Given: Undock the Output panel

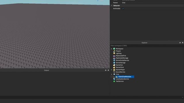Looking at the screenshot, I should pyautogui.click(x=106, y=70).
